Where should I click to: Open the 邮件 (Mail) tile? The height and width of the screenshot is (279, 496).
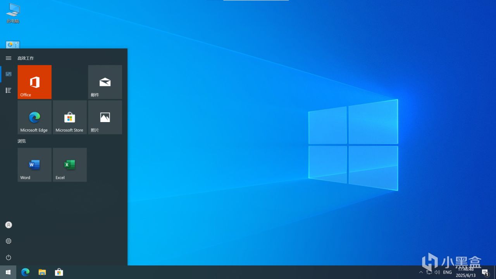pyautogui.click(x=105, y=82)
